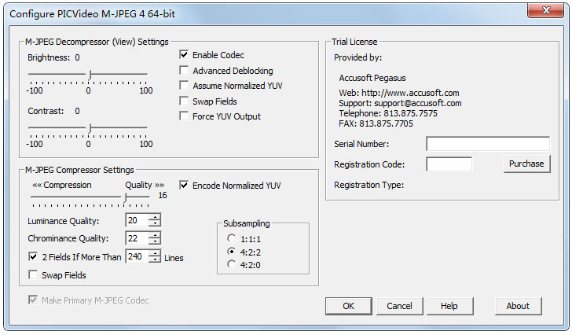Decrease Chrominance Quality with down arrow

point(155,241)
